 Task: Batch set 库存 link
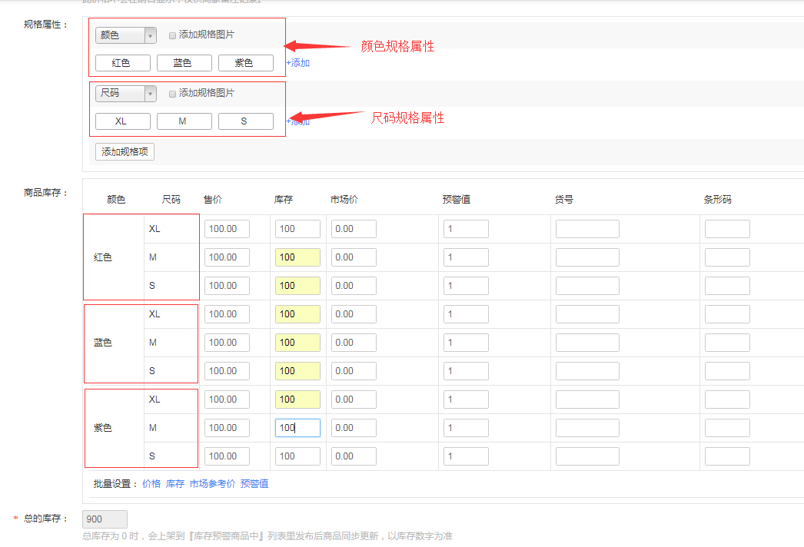pyautogui.click(x=174, y=483)
